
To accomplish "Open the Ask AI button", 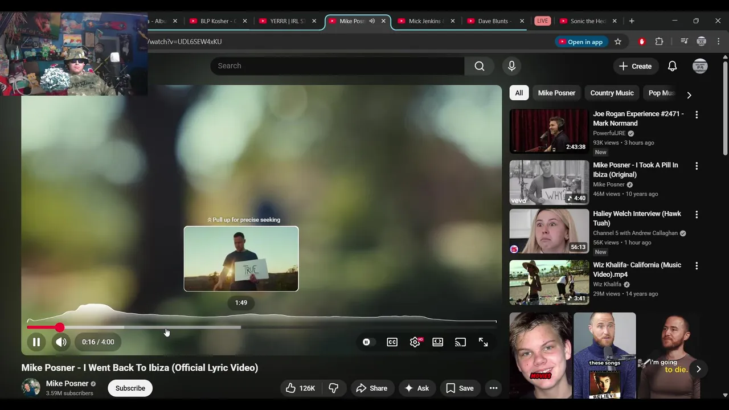I will tap(416, 388).
